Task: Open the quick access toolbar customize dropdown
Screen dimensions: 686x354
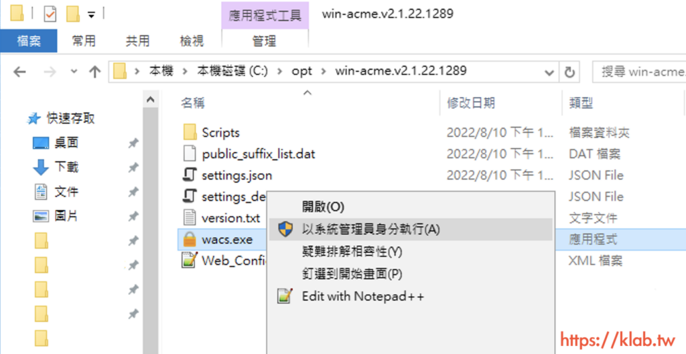Action: pos(91,15)
